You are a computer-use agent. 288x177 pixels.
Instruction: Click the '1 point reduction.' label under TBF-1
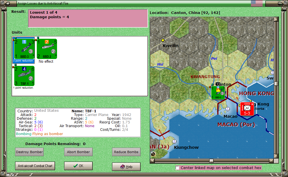click(23, 88)
